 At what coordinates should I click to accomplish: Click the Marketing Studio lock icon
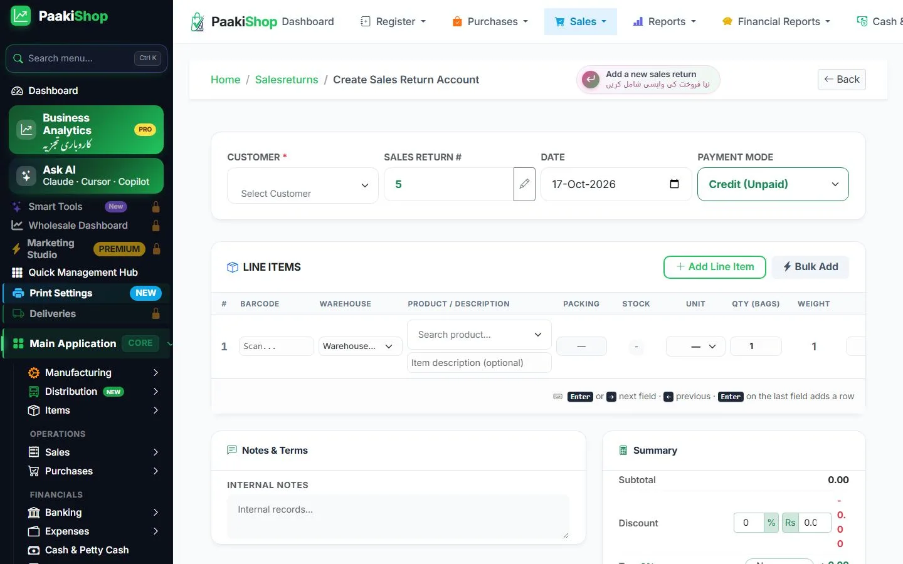click(157, 249)
